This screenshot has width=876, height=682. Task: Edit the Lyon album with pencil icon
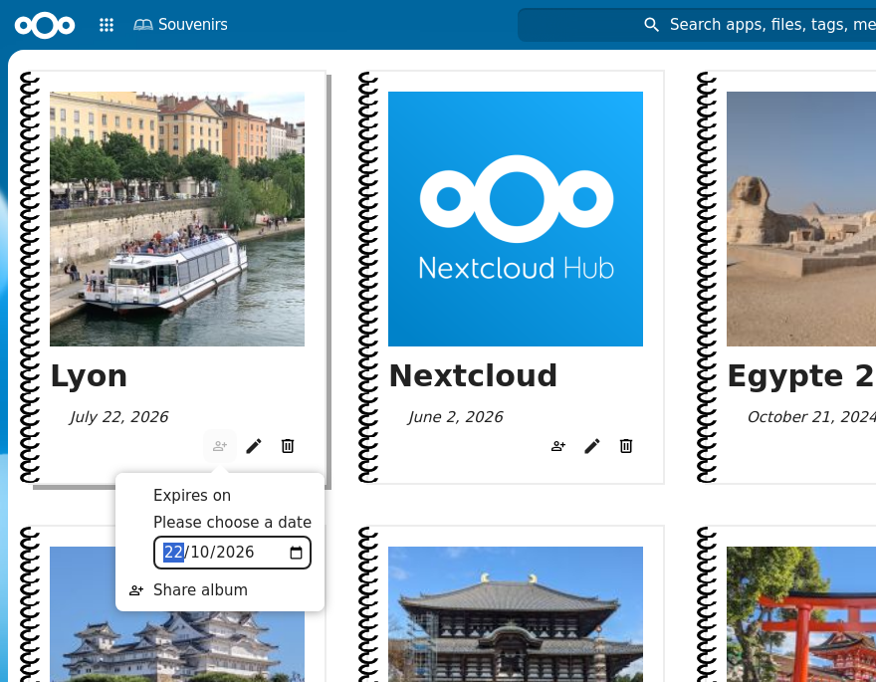(254, 446)
